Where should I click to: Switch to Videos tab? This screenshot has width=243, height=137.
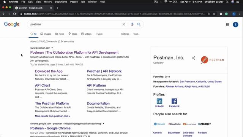tap(86, 34)
